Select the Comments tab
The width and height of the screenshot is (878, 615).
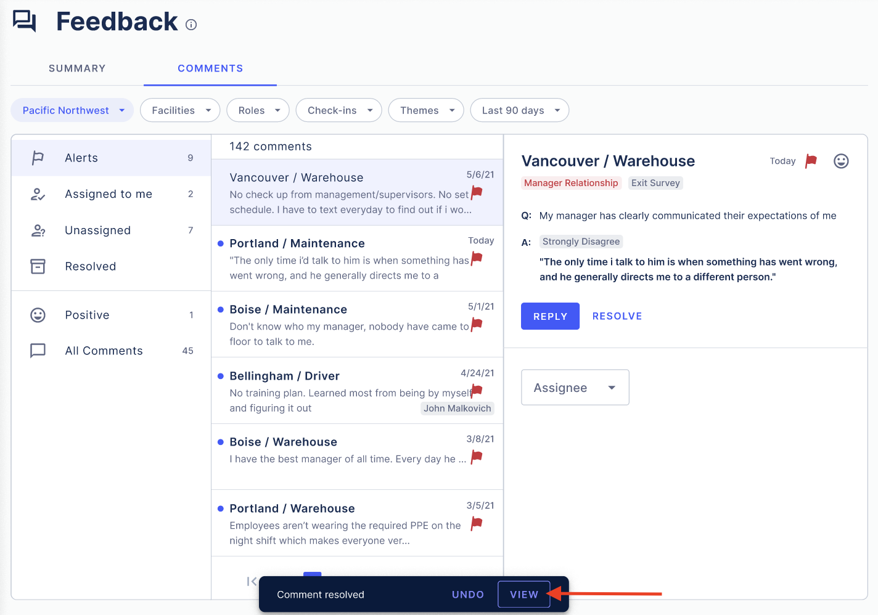pos(210,68)
